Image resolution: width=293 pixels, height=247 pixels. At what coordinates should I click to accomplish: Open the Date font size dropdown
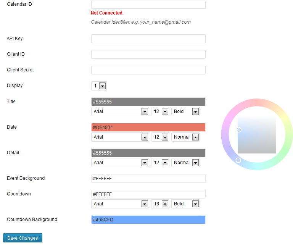[x=160, y=137]
